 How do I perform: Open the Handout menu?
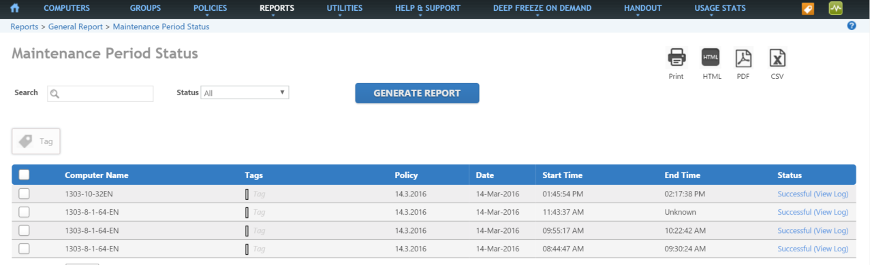[x=642, y=8]
